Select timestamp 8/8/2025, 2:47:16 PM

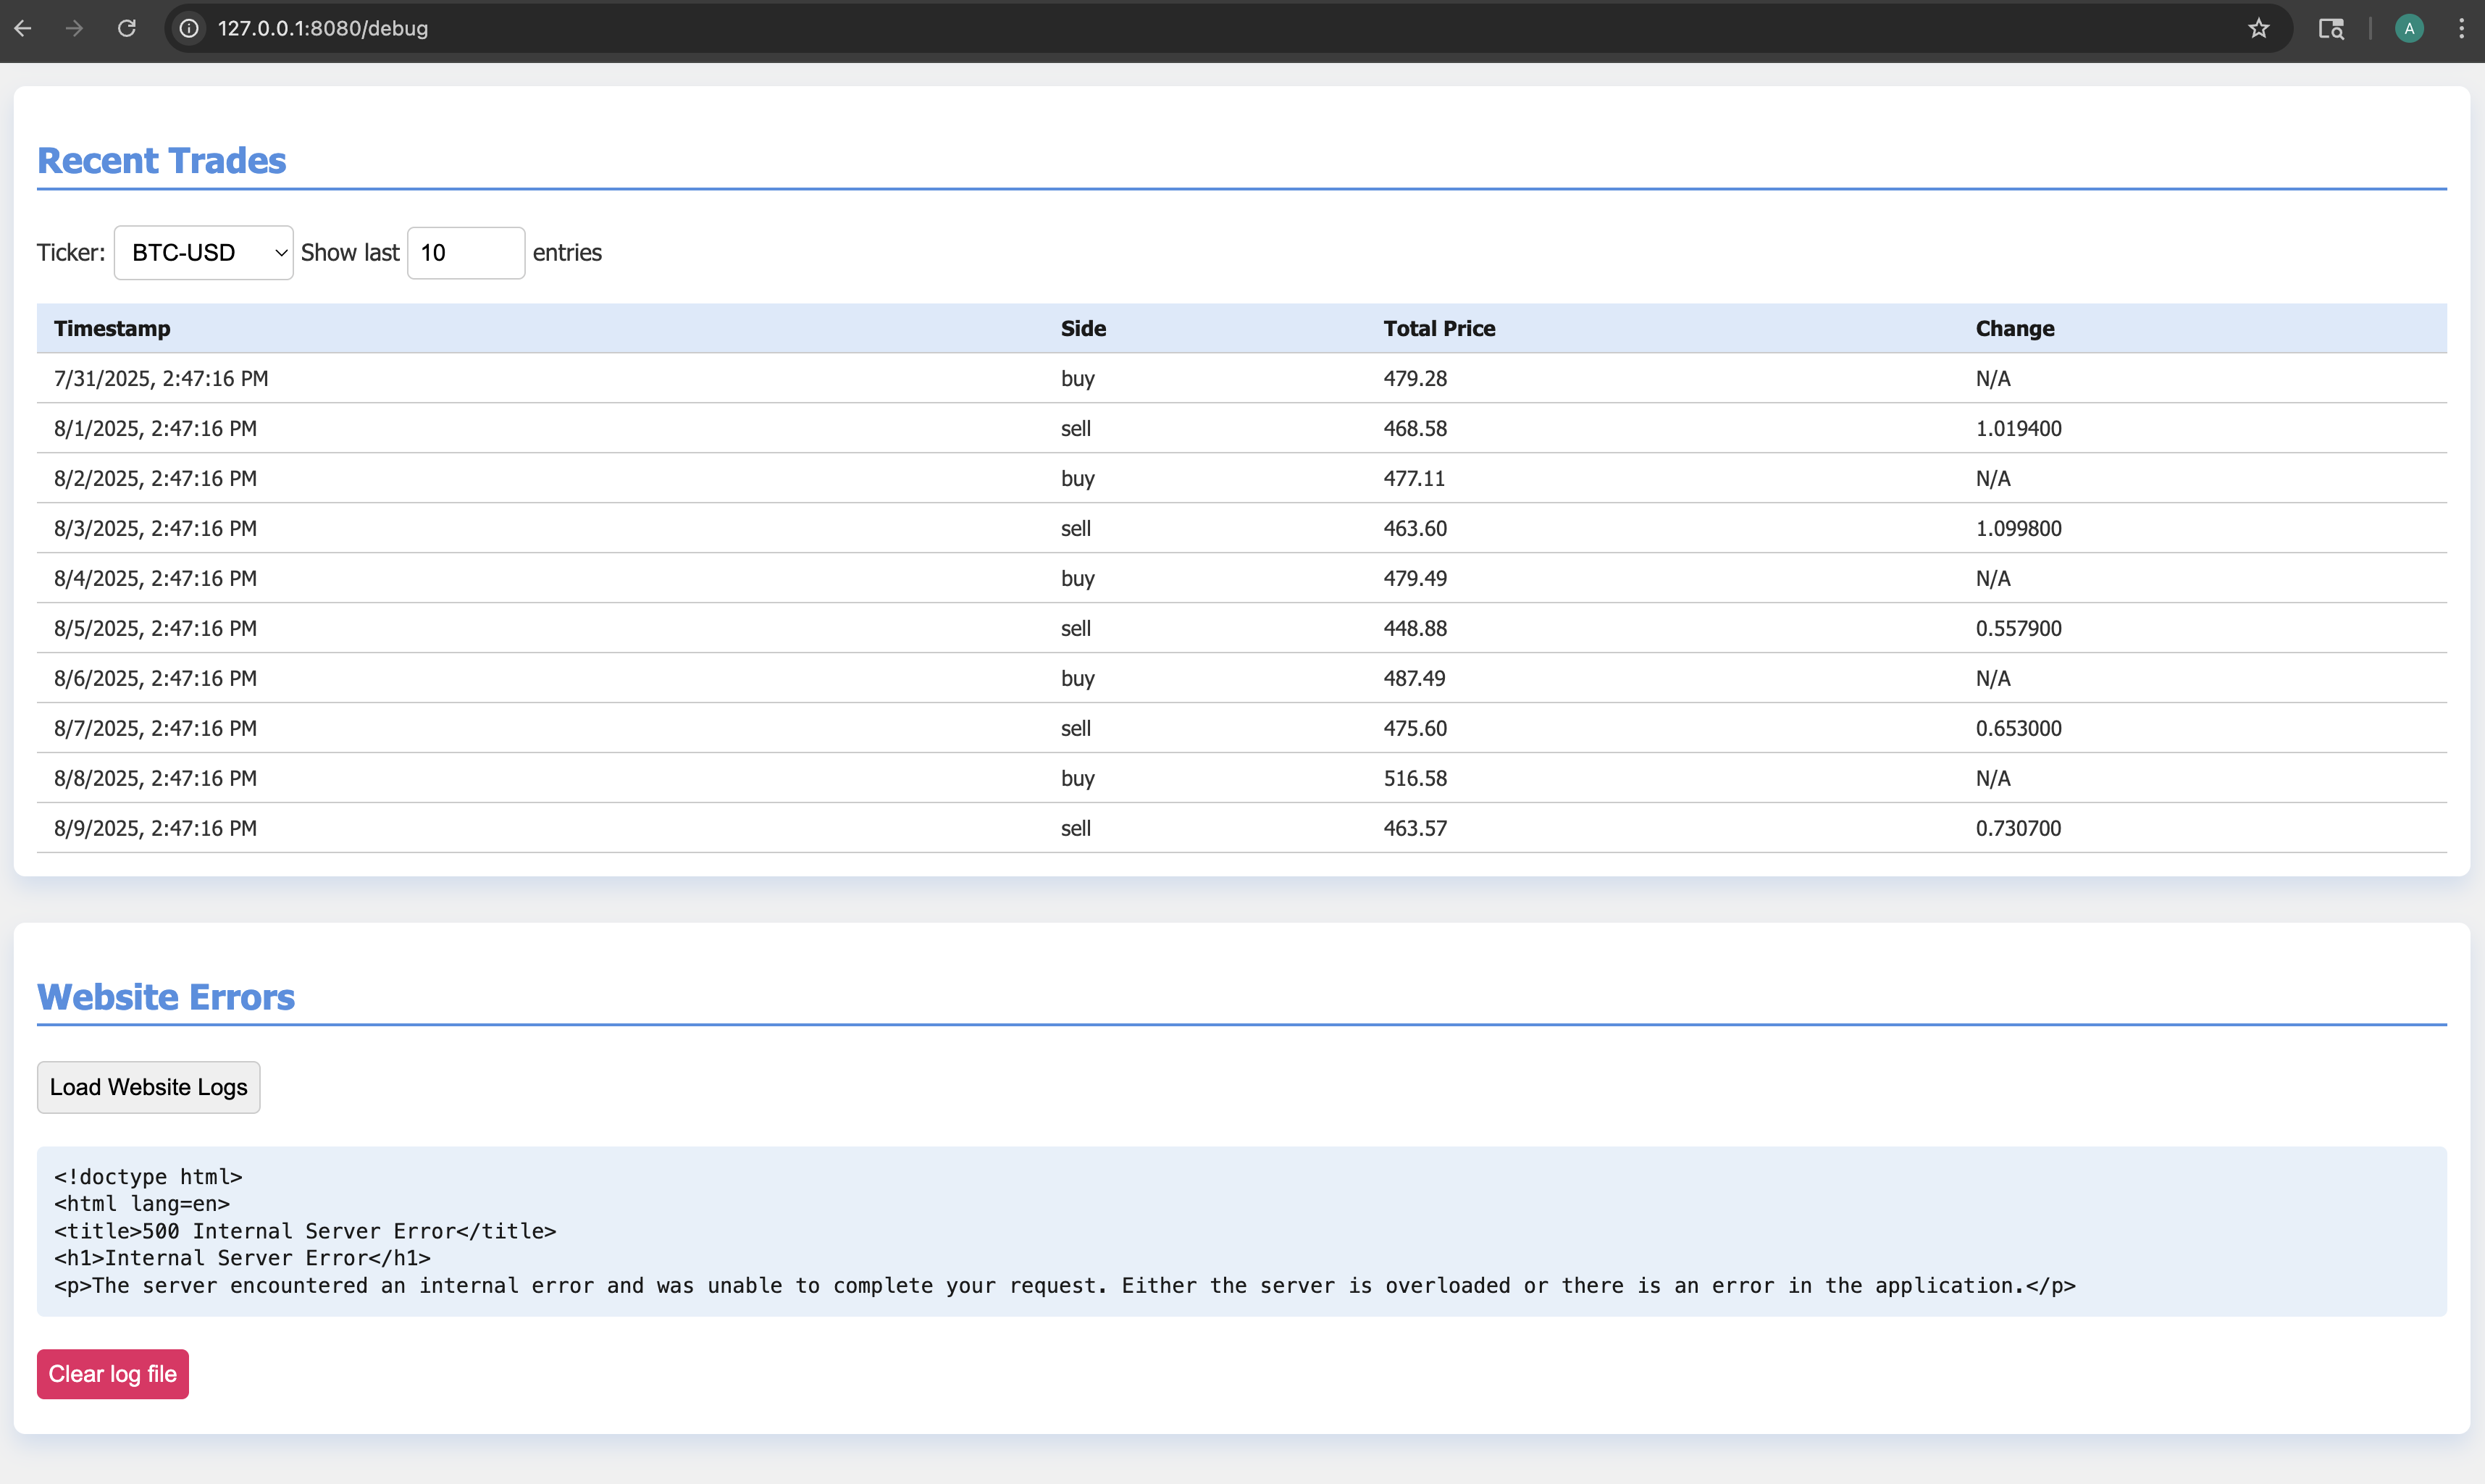(155, 778)
